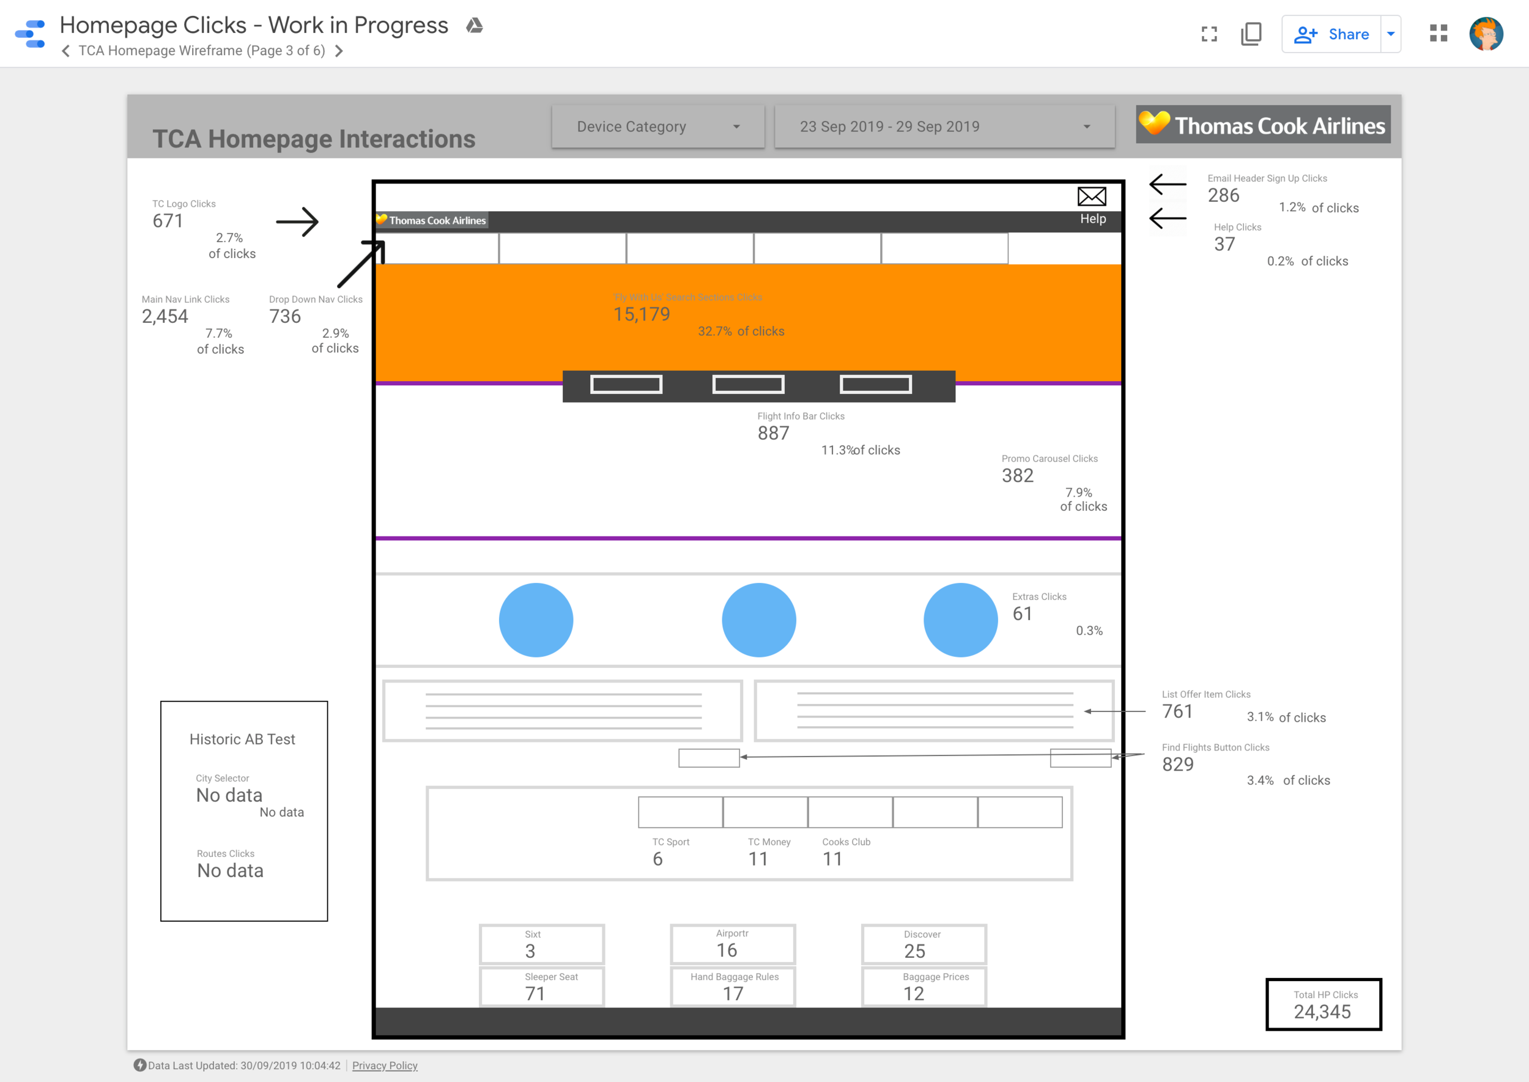Screen dimensions: 1529x1082
Task: Select the Discover scorecard box
Action: [924, 944]
